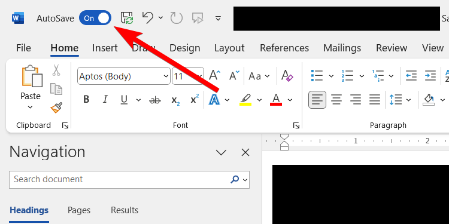Switch to the View tab
449x224 pixels.
tap(433, 48)
